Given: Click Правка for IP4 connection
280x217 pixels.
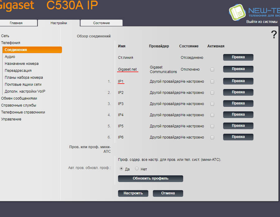Looking at the screenshot, I should pos(238,115).
